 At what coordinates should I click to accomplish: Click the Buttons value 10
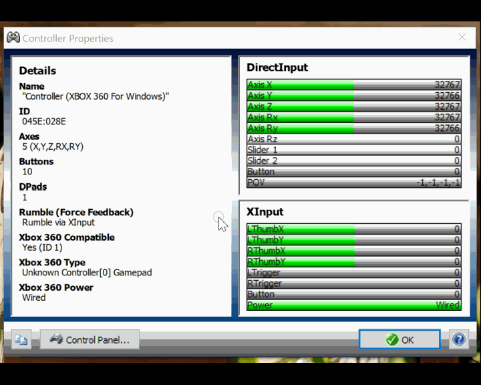(27, 172)
